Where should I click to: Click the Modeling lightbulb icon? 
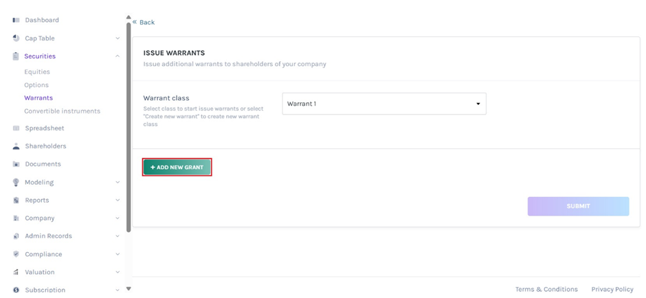tap(16, 183)
